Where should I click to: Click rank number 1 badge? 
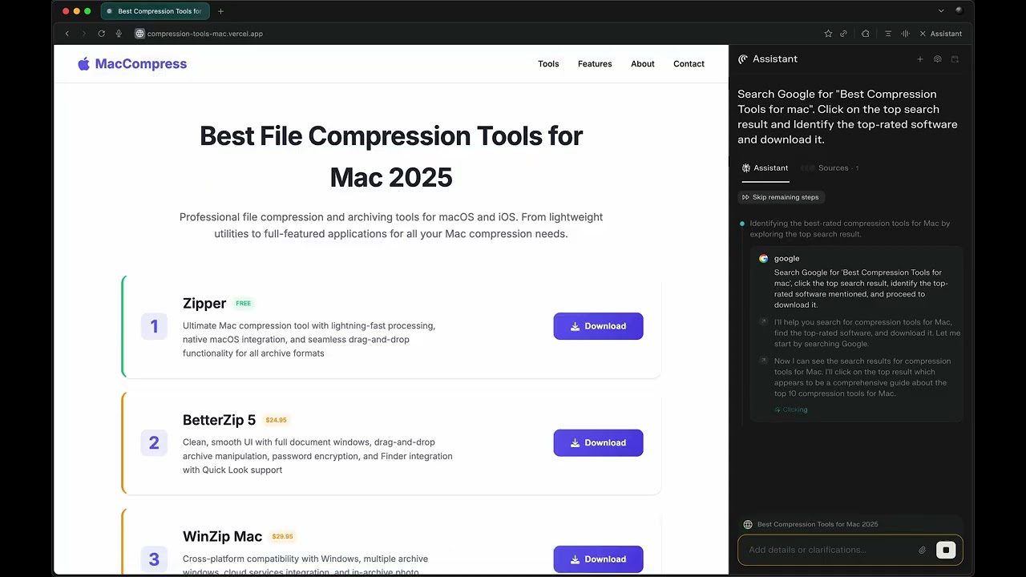point(154,326)
